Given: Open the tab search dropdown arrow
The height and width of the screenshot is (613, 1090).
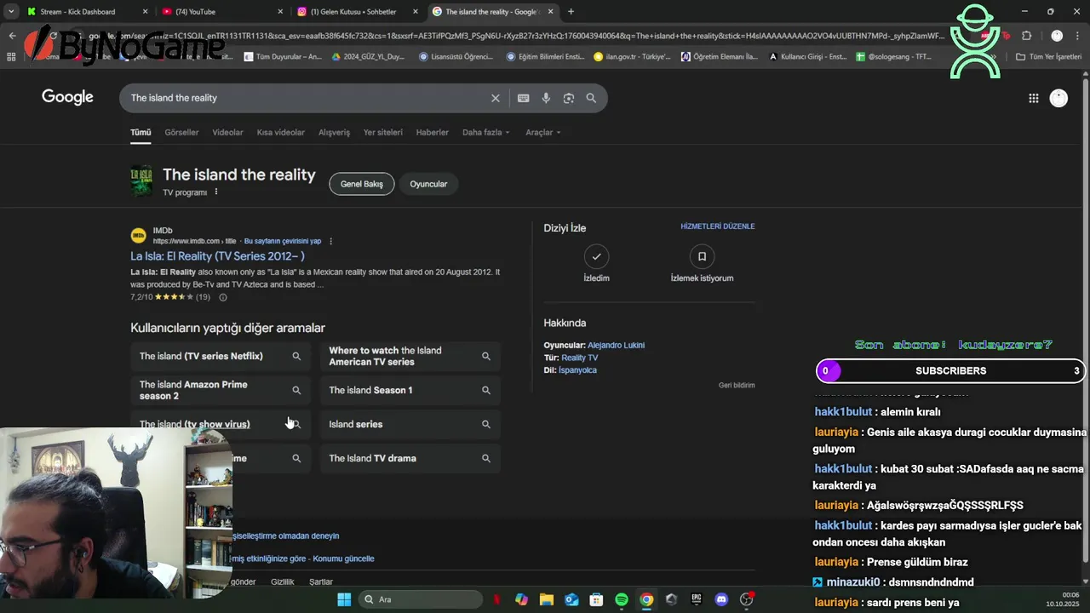Looking at the screenshot, I should coord(11,11).
